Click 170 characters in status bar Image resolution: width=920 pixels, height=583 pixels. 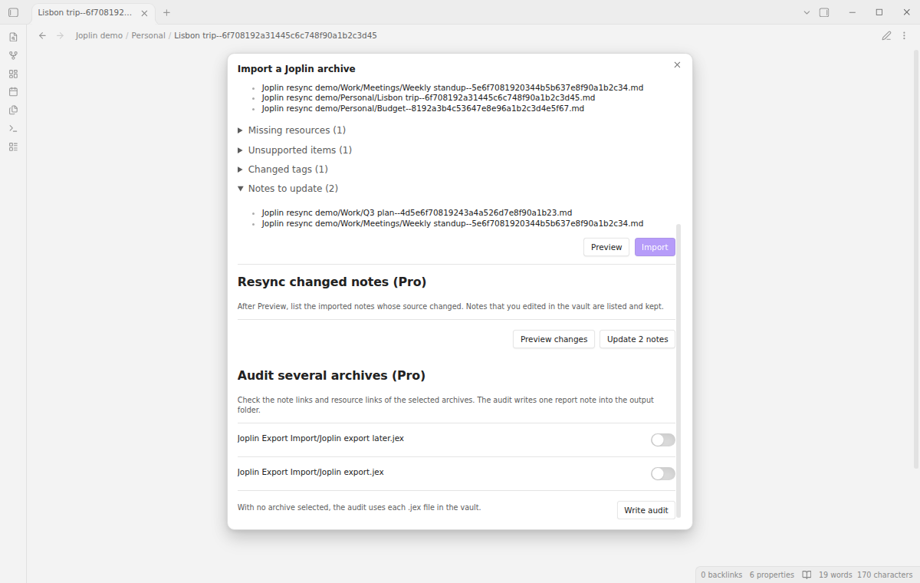pyautogui.click(x=885, y=575)
